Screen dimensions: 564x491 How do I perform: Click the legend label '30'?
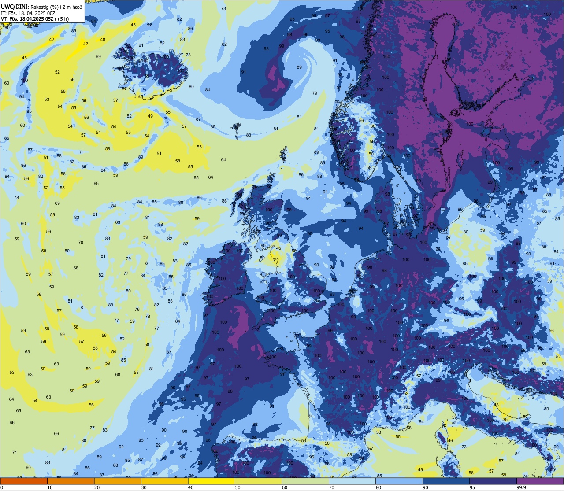click(x=144, y=487)
